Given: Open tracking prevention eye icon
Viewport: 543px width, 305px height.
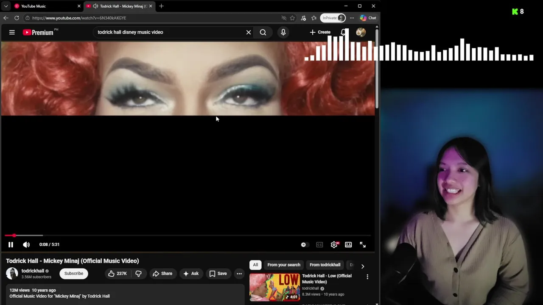Looking at the screenshot, I should [x=284, y=18].
